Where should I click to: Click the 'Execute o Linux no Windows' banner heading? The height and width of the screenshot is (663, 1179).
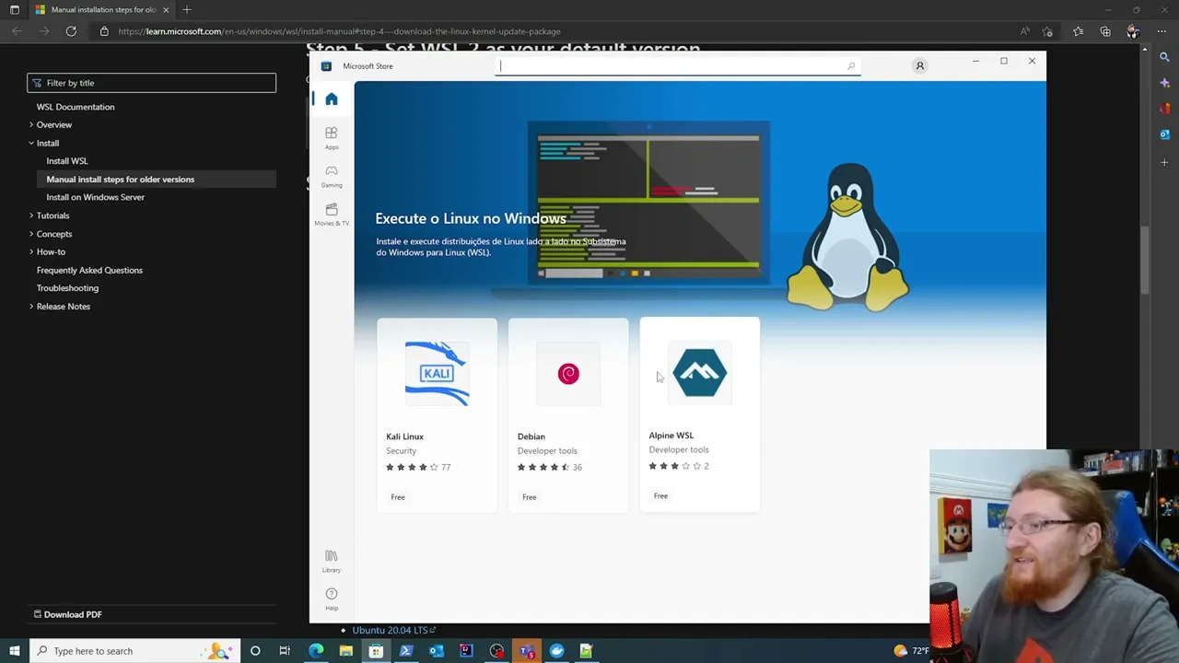471,218
